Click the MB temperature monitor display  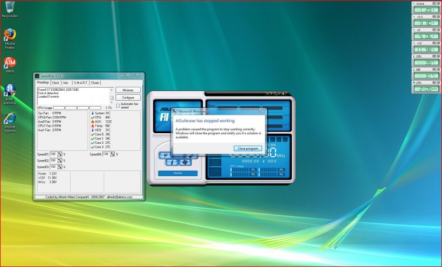[426, 76]
